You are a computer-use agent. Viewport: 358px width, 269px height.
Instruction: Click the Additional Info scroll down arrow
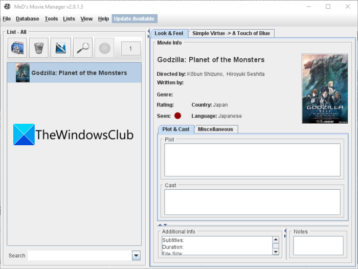pos(276,252)
